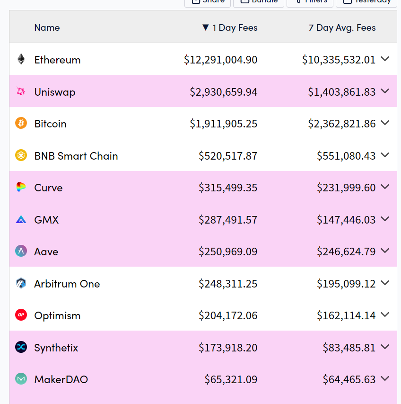The image size is (401, 404).
Task: Click the Curve name text
Action: coord(48,188)
